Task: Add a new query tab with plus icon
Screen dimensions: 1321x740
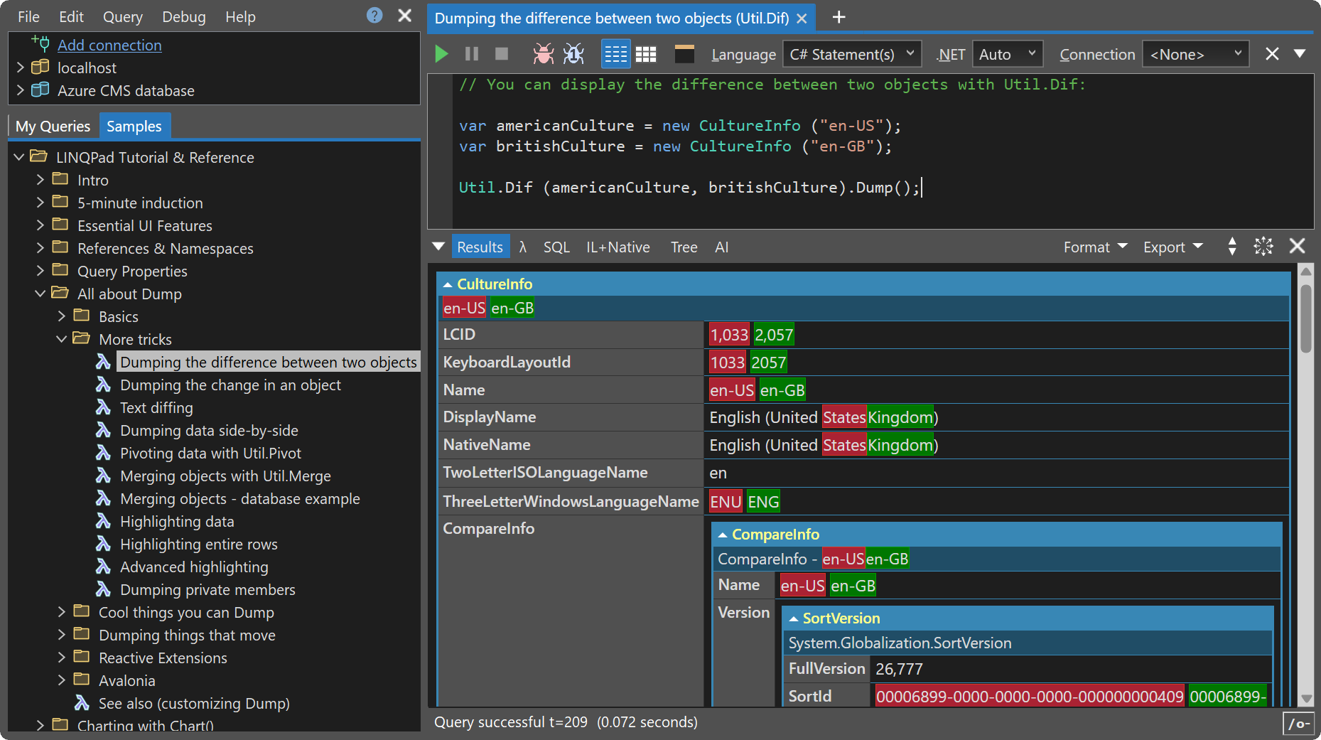Action: [x=839, y=17]
